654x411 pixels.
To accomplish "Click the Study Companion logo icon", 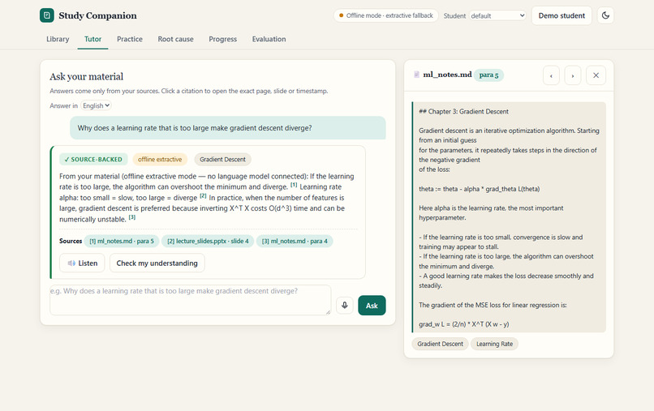I will pos(47,15).
